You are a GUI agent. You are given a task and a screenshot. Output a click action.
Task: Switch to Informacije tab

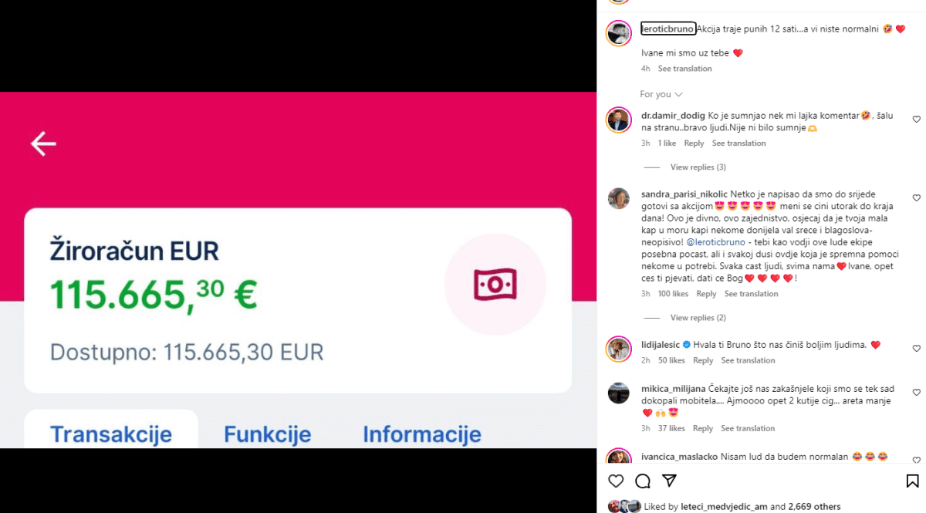422,434
